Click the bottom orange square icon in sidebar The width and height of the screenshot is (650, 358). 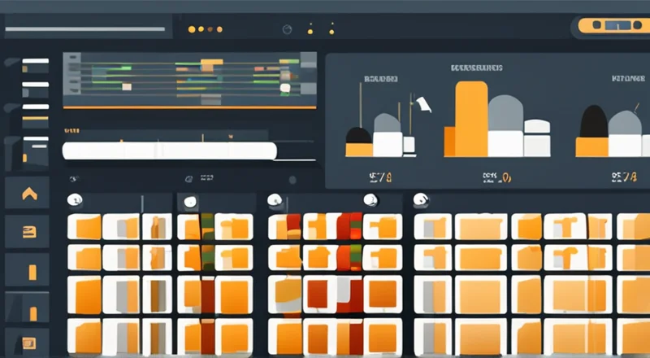[x=29, y=342]
